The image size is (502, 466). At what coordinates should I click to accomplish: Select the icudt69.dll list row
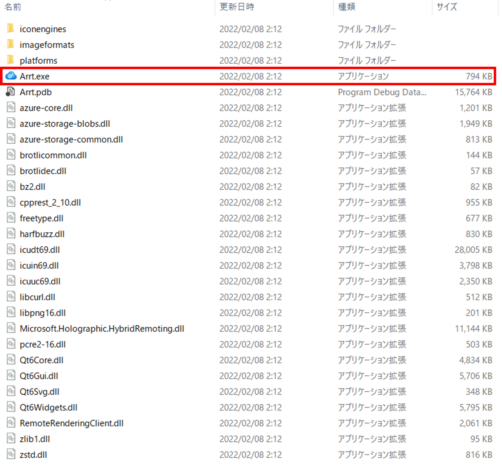click(40, 249)
